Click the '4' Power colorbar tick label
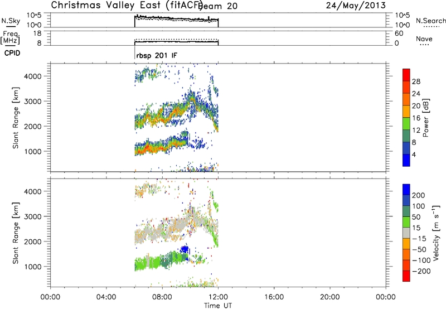This screenshot has height=309, width=446. [x=414, y=154]
